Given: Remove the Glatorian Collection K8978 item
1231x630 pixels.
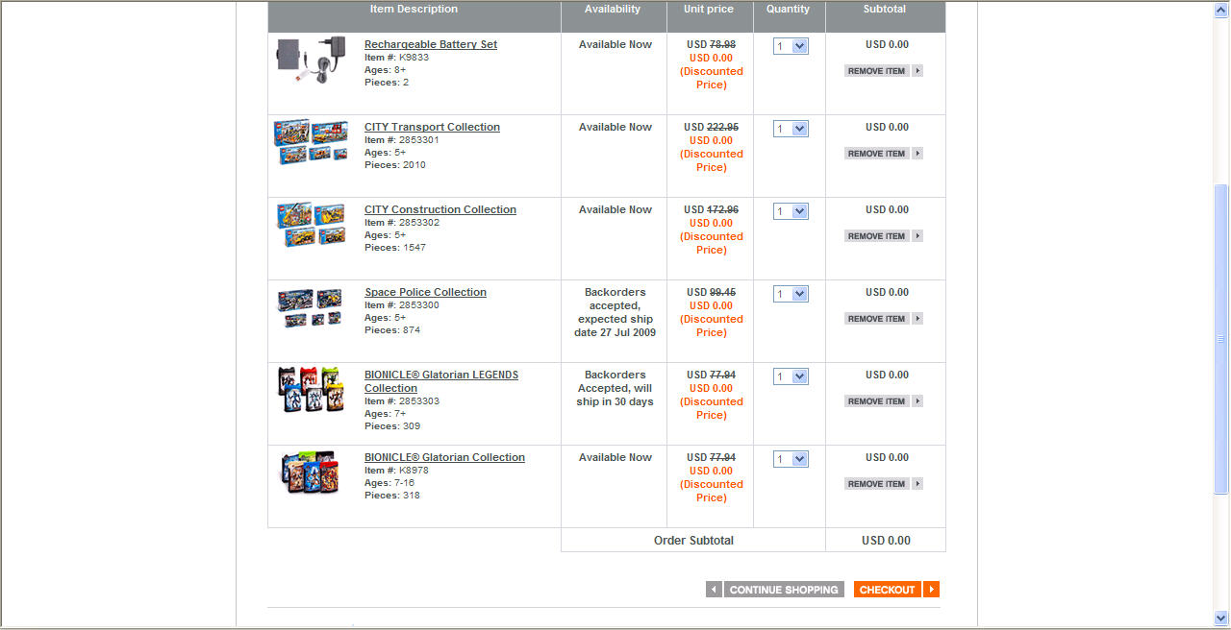Looking at the screenshot, I should (x=884, y=484).
